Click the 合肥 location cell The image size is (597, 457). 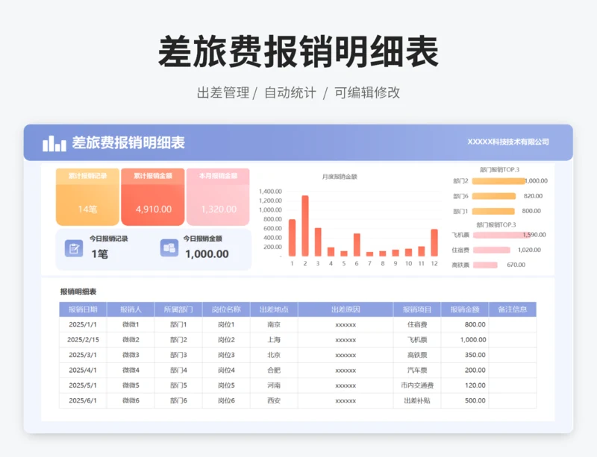274,371
